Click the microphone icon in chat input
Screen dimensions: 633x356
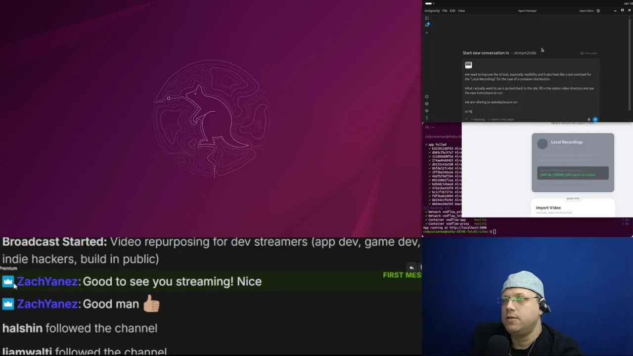588,119
